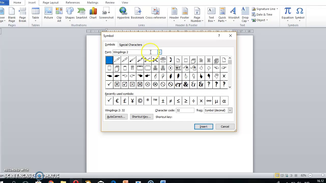Click the Shortcut Key button
Image resolution: width=326 pixels, height=183 pixels.
pyautogui.click(x=141, y=117)
